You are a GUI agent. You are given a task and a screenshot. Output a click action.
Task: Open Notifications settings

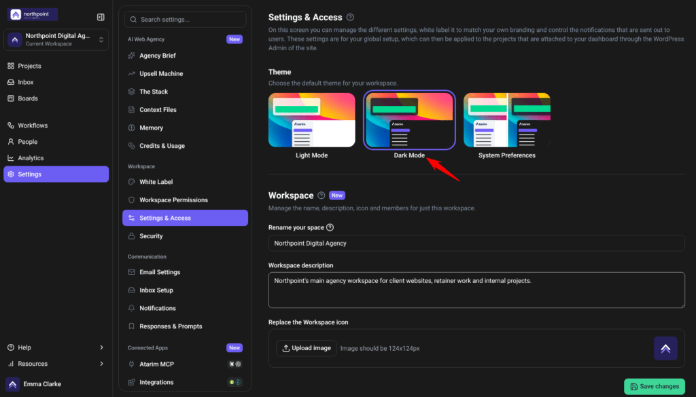(x=185, y=308)
